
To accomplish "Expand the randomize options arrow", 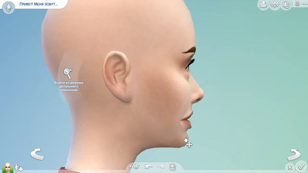I will click(x=130, y=167).
